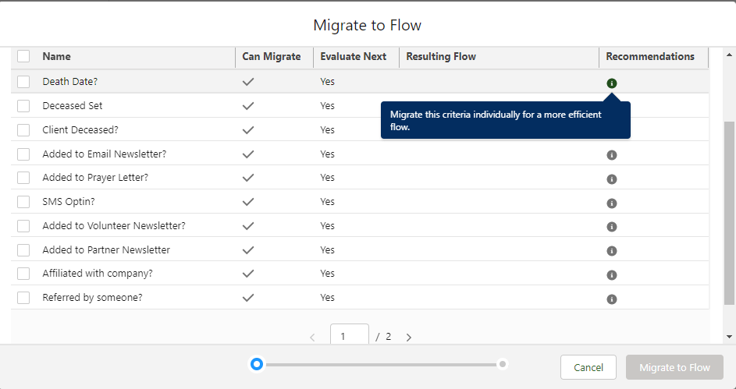Click the Name column header

tap(56, 57)
